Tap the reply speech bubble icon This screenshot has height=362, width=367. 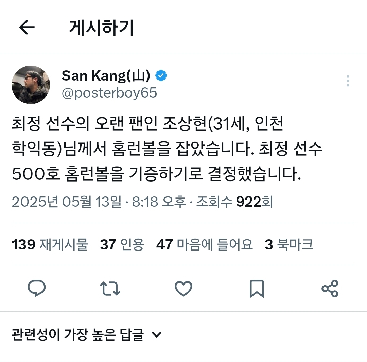pos(37,288)
